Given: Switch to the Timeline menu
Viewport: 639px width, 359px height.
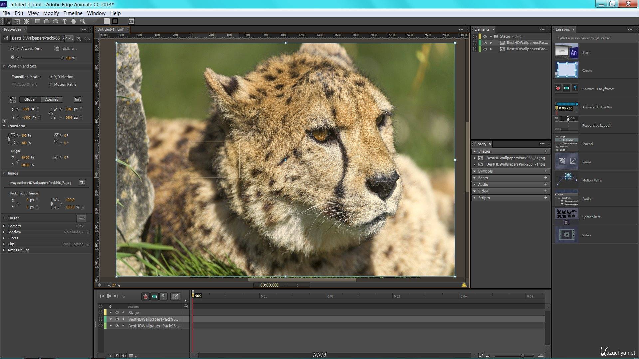Looking at the screenshot, I should (x=73, y=13).
